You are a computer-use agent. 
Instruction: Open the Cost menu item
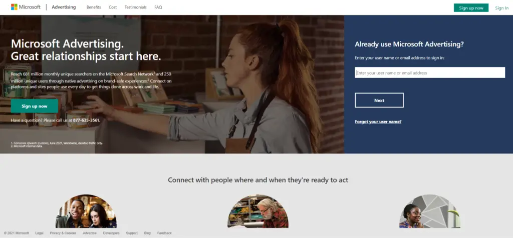[113, 7]
